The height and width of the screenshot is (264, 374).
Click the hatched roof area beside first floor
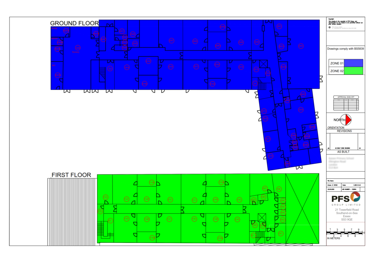(72, 211)
